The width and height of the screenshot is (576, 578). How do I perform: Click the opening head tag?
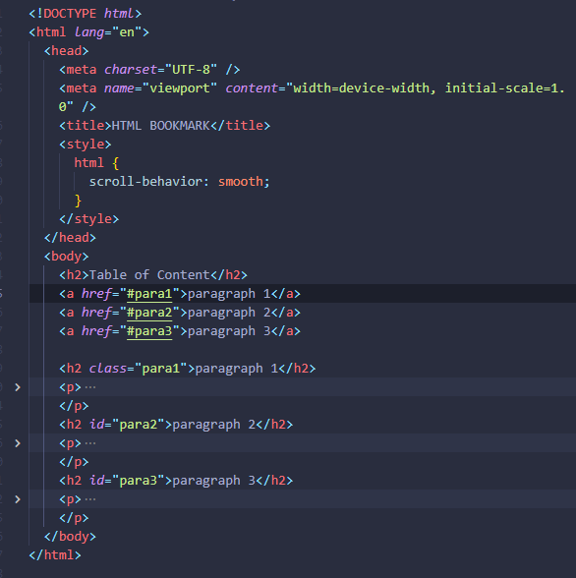pos(66,51)
